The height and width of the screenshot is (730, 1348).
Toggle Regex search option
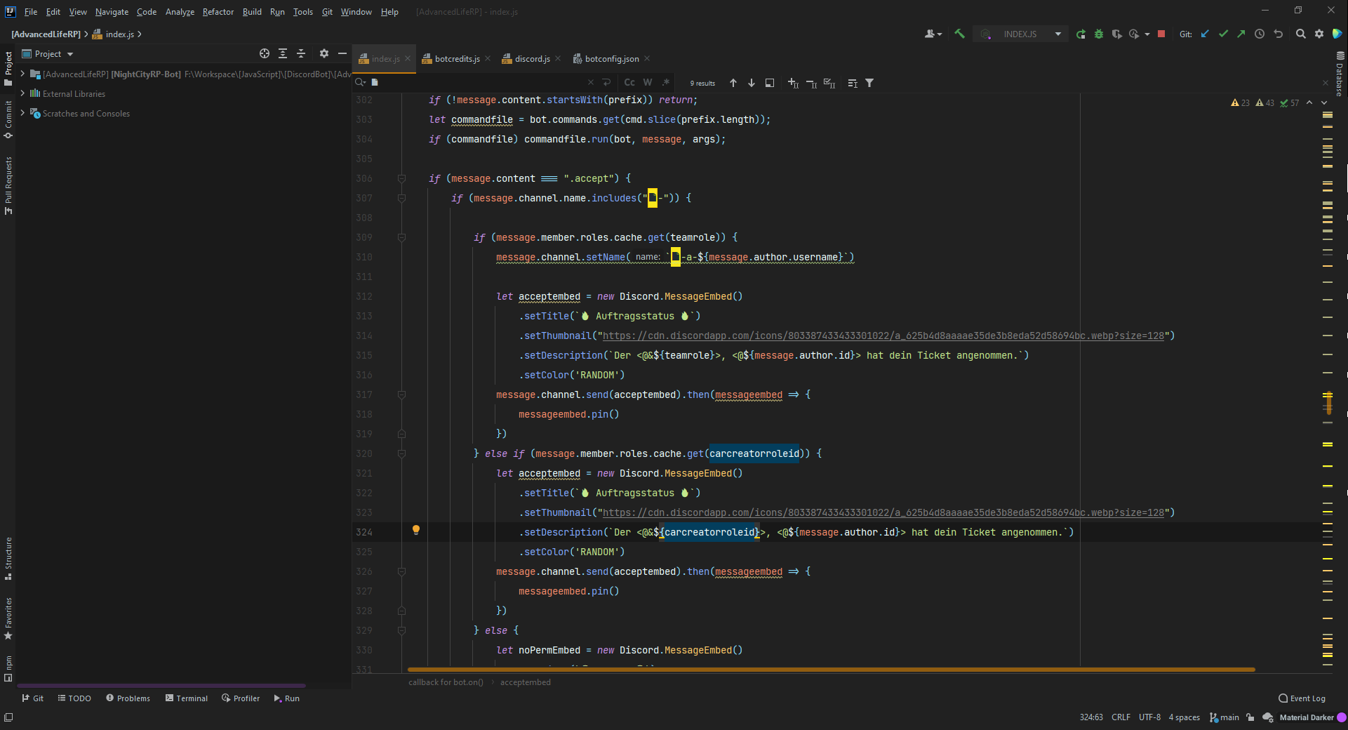(666, 83)
